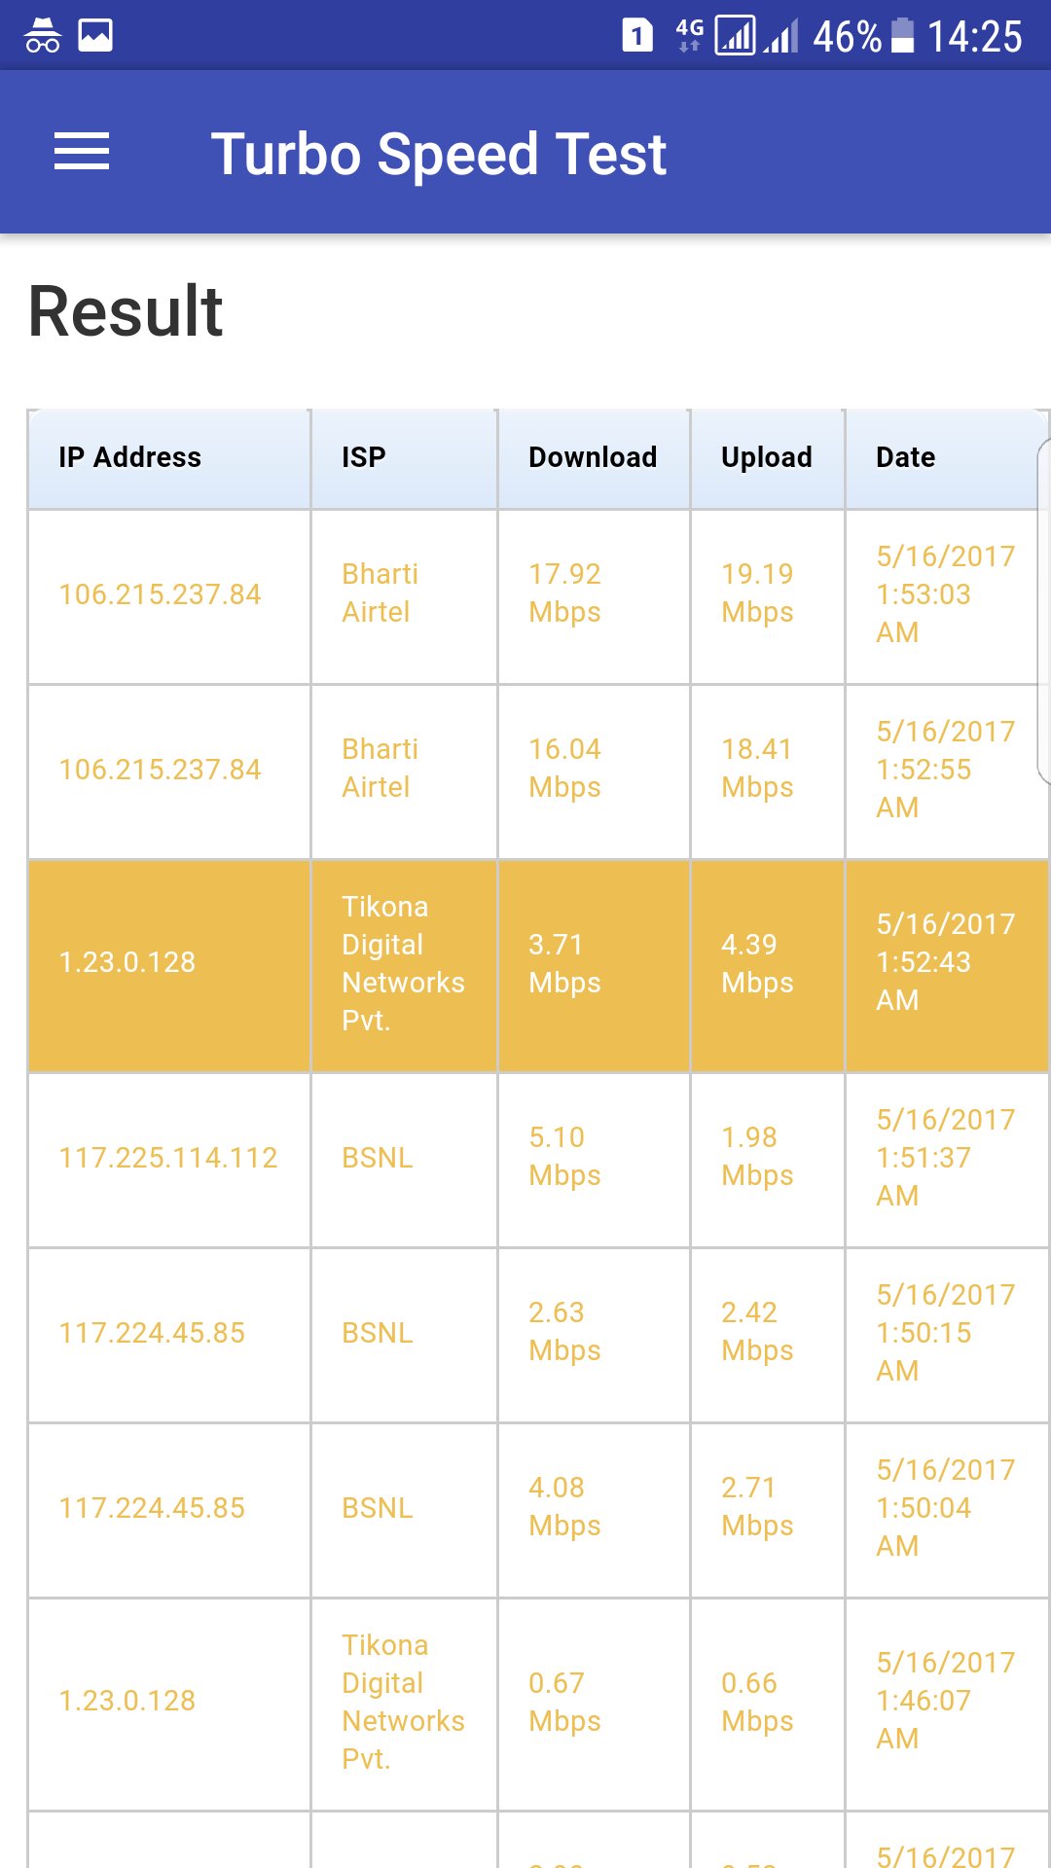Viewport: 1051px width, 1868px height.
Task: Tap the SIM 1 indicator in status bar
Action: (637, 35)
